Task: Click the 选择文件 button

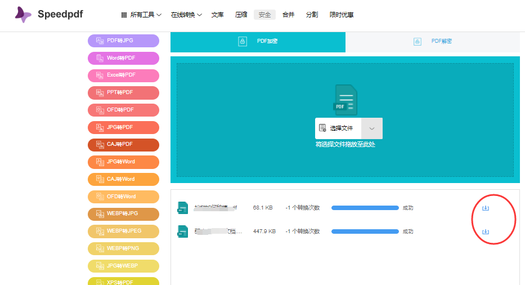Action: 338,128
